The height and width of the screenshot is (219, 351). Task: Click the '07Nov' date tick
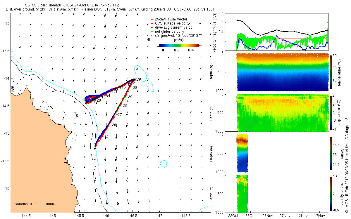point(285,216)
